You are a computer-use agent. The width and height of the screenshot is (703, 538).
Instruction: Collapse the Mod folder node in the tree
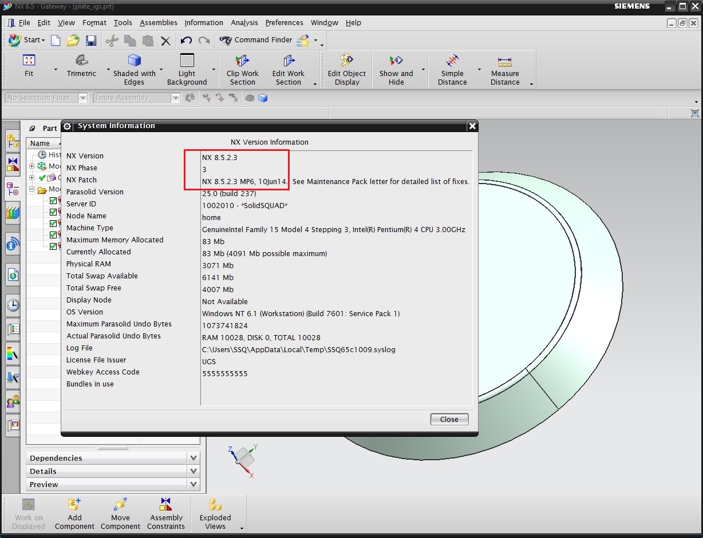click(x=32, y=189)
